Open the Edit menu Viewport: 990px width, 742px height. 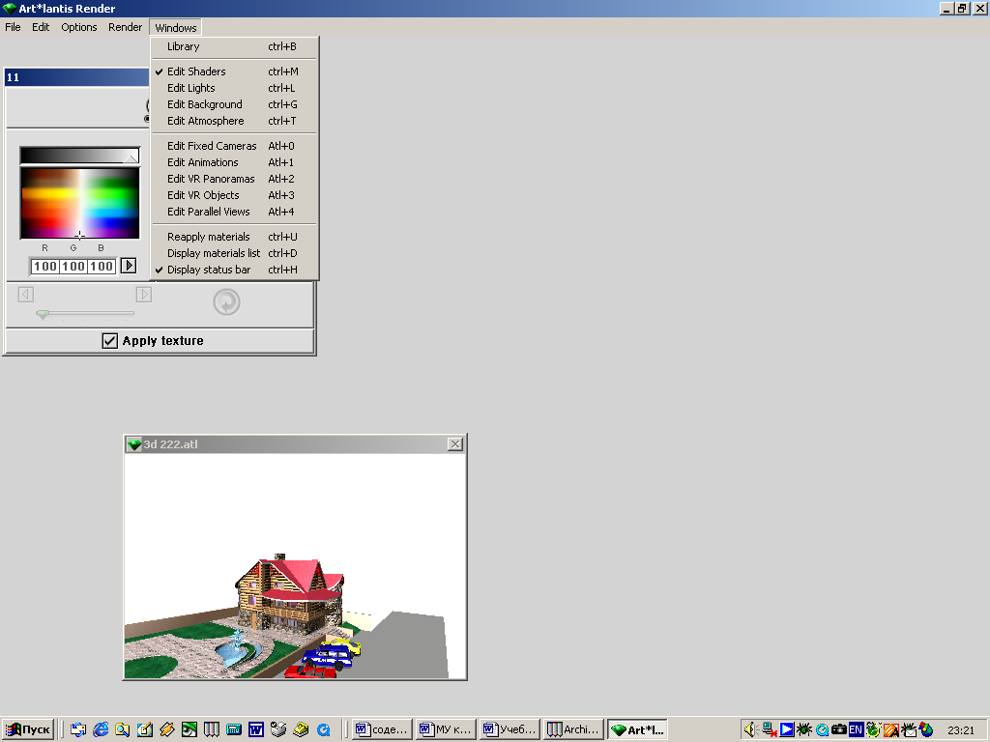[41, 27]
